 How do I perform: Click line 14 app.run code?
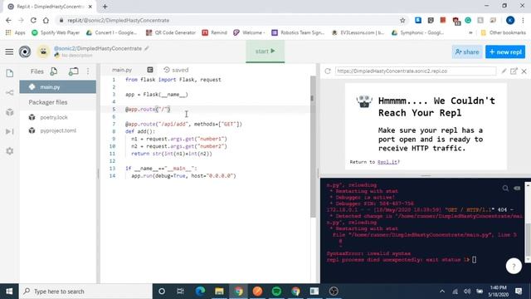pyautogui.click(x=183, y=175)
